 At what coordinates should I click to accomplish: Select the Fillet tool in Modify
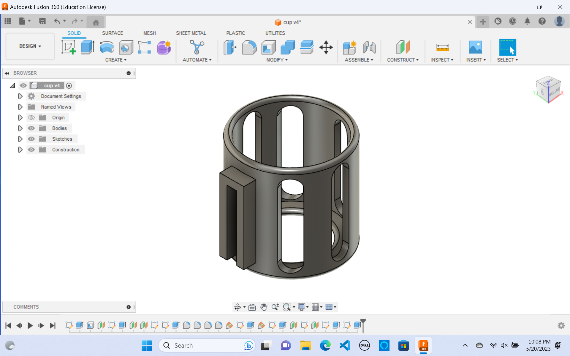[249, 47]
